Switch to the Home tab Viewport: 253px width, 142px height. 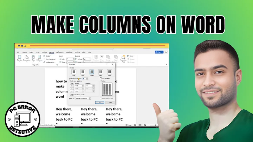[25, 52]
